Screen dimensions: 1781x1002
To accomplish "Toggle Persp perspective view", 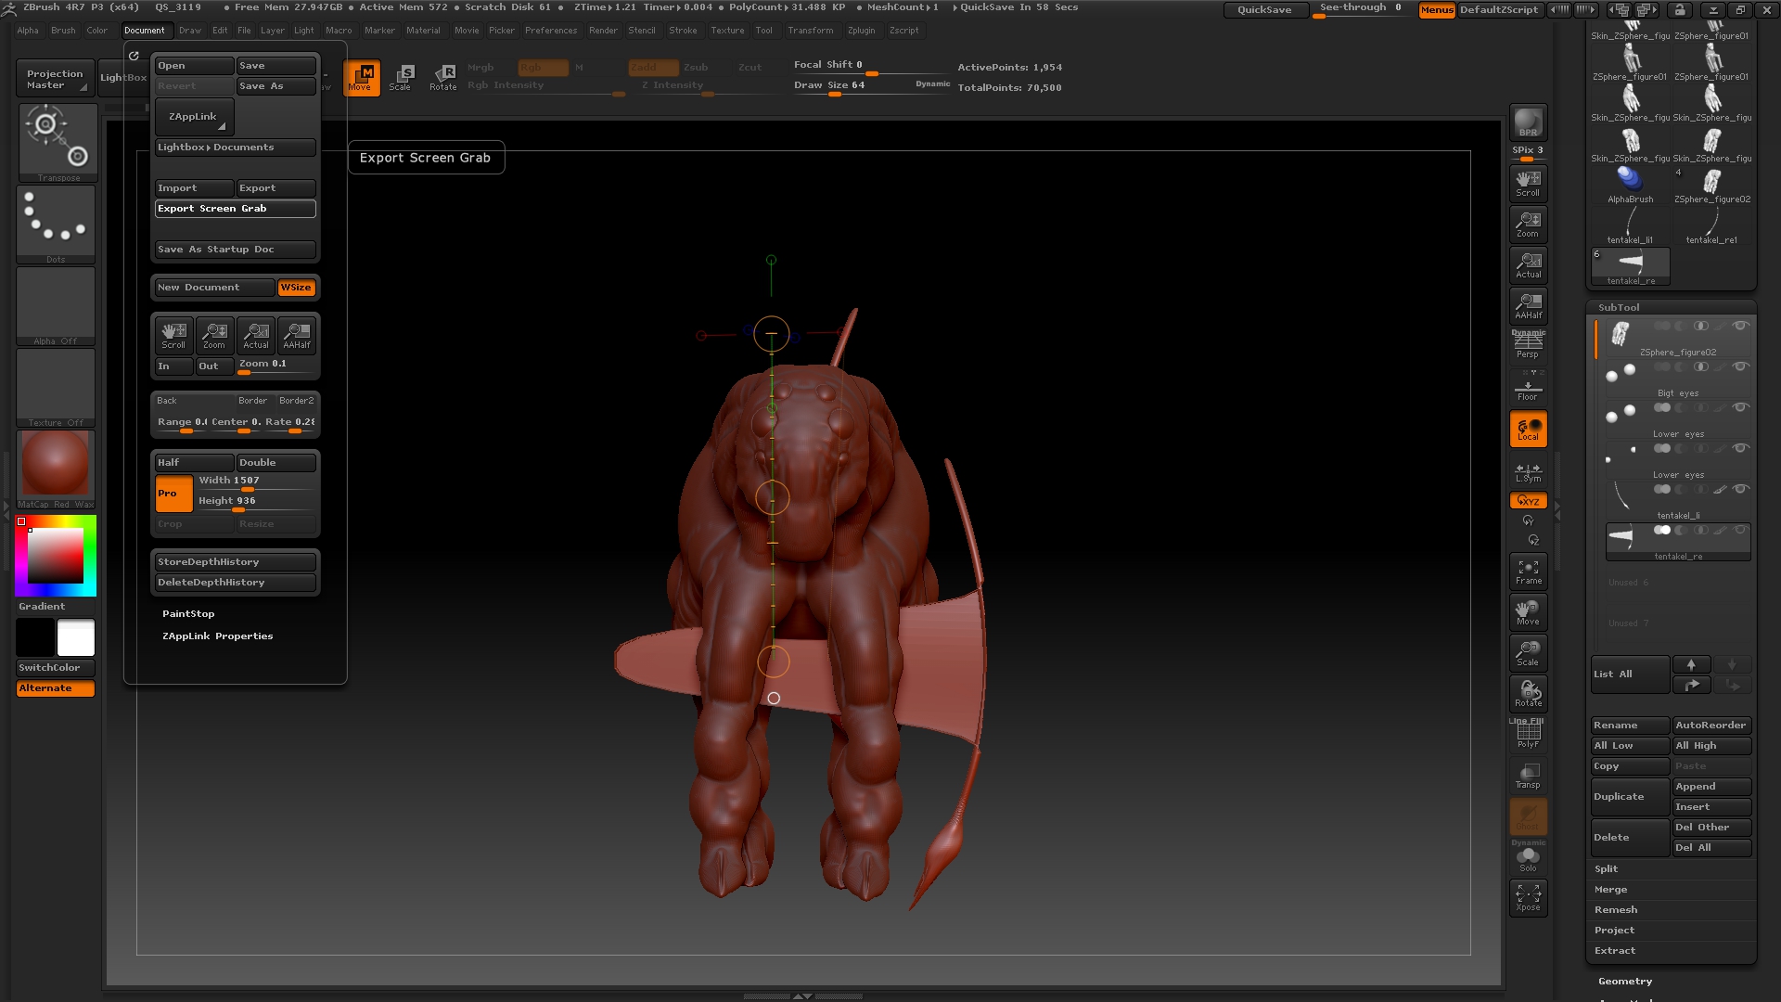I will [x=1528, y=345].
